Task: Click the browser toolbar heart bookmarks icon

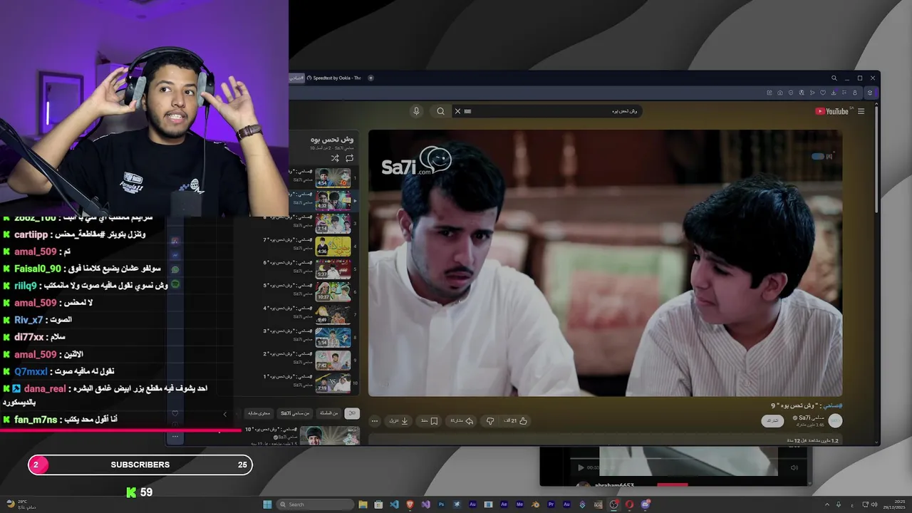Action: (x=823, y=93)
